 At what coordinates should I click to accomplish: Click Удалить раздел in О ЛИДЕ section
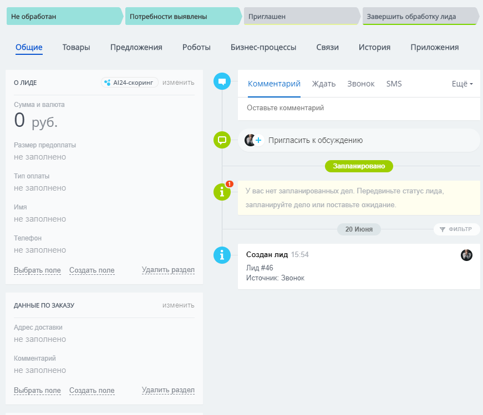pyautogui.click(x=168, y=270)
